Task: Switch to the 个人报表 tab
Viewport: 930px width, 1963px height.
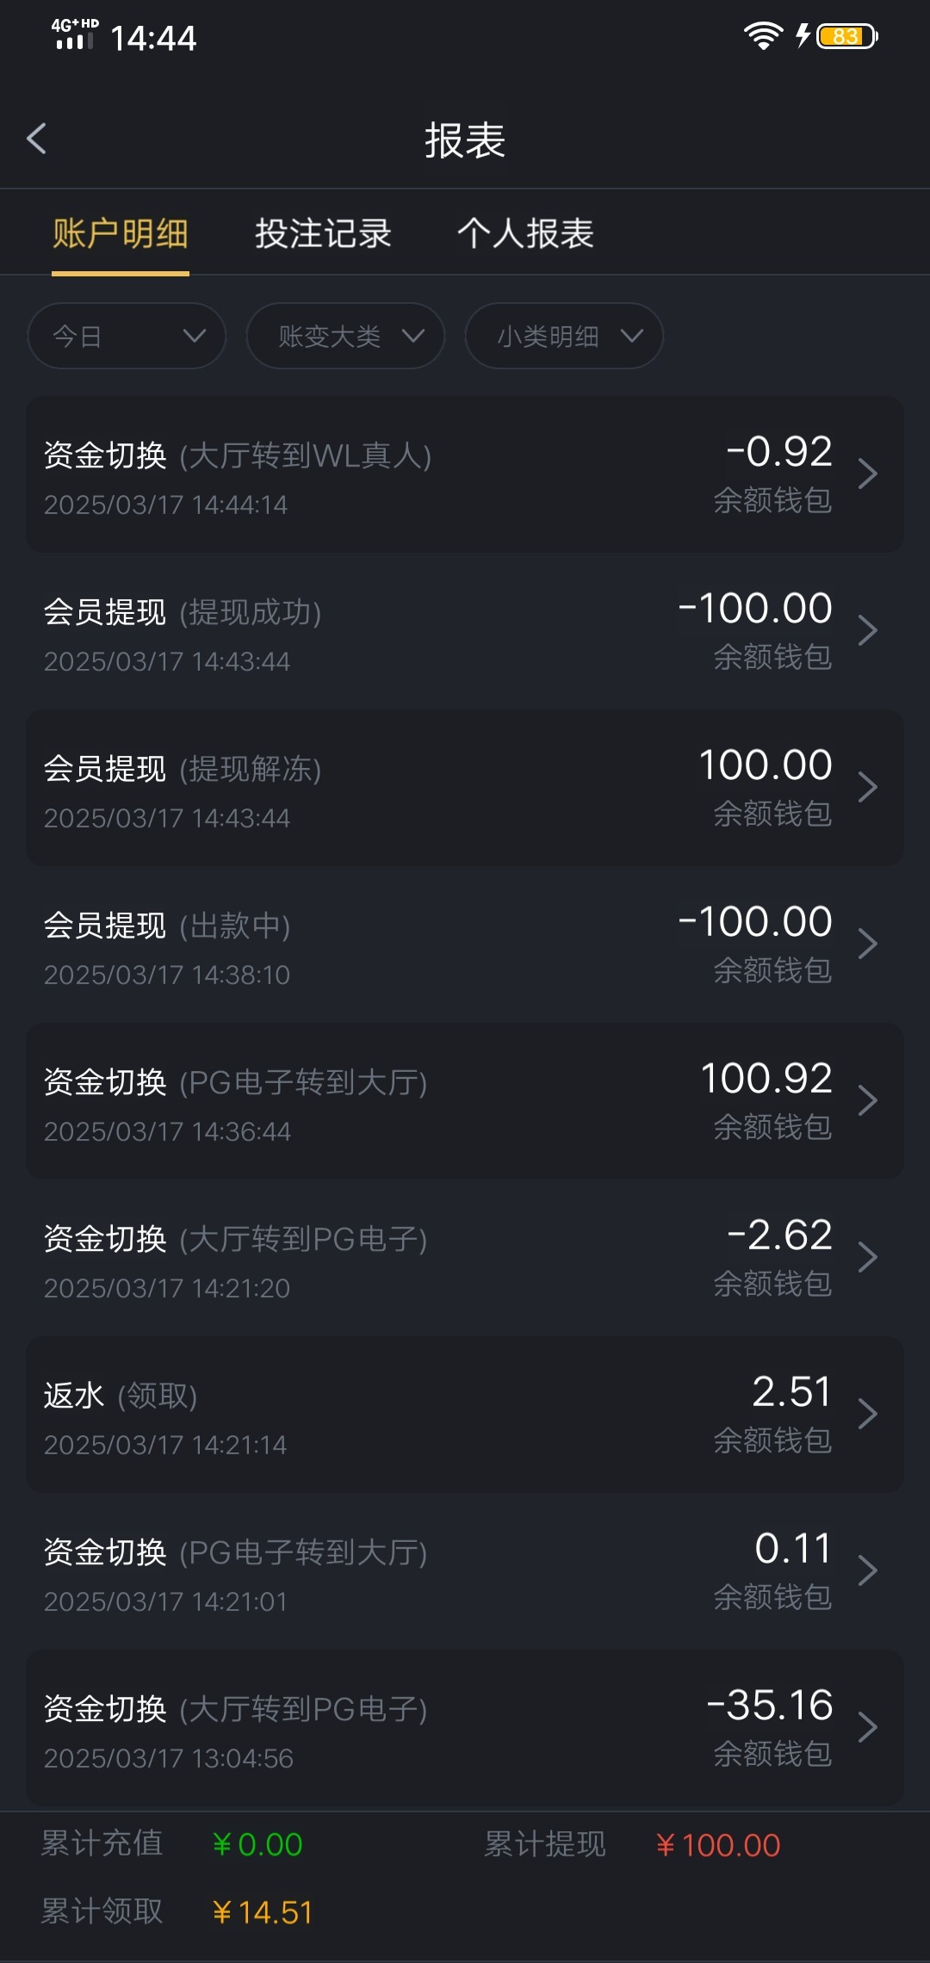Action: pyautogui.click(x=525, y=233)
